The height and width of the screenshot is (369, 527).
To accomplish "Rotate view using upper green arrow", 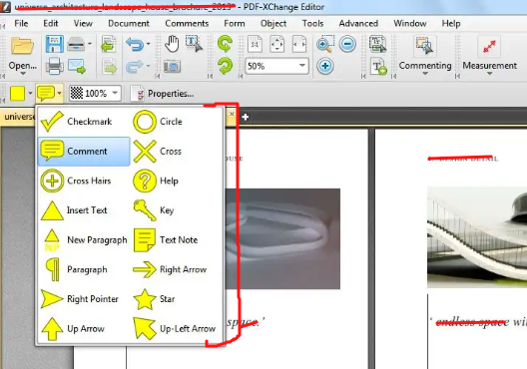I will [225, 44].
